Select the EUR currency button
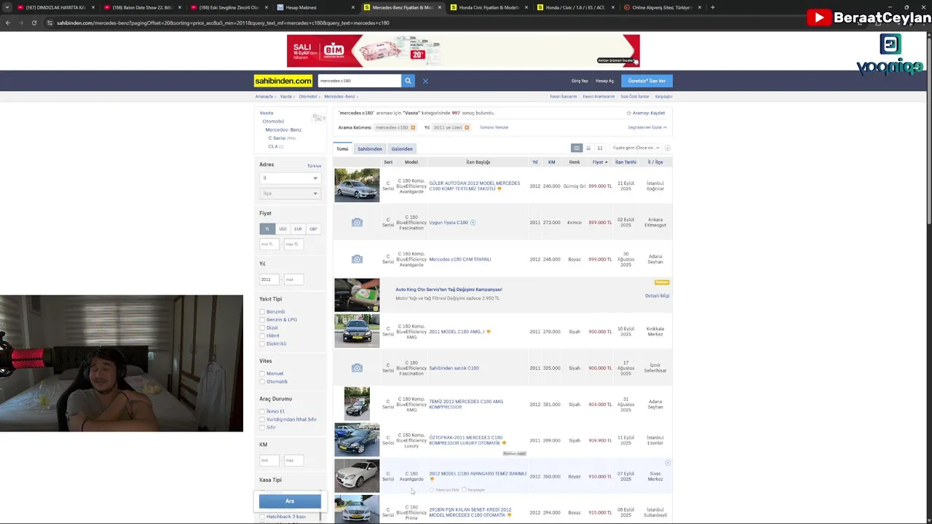The height and width of the screenshot is (524, 932). click(298, 229)
